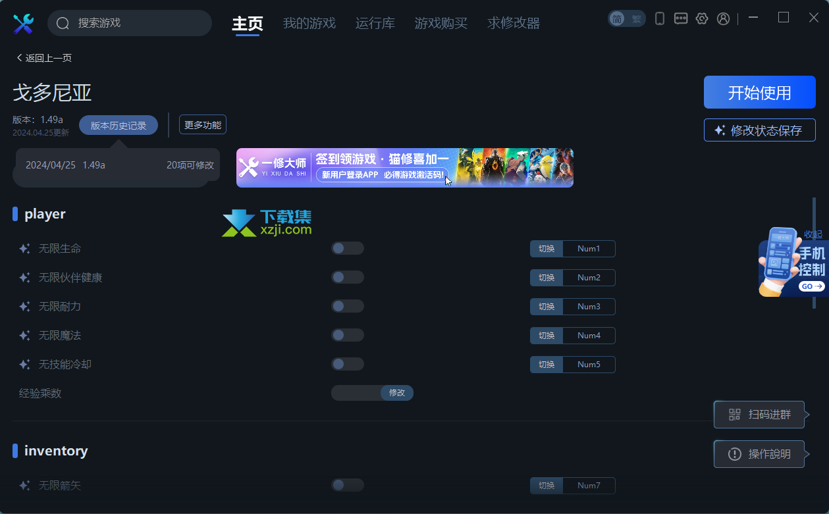Open the message chat icon in top bar
Viewport: 829px width, 514px height.
click(x=681, y=18)
